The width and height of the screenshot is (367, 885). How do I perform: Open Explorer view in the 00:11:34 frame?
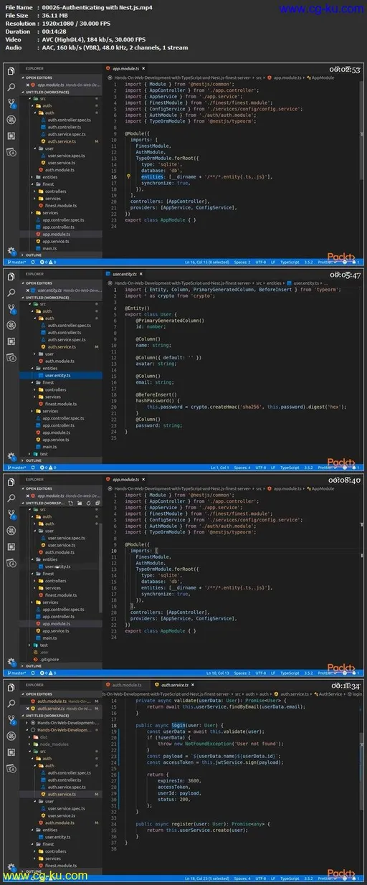(x=11, y=687)
